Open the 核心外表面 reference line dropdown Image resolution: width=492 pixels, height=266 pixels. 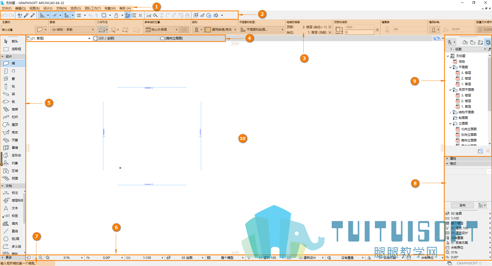pos(161,30)
